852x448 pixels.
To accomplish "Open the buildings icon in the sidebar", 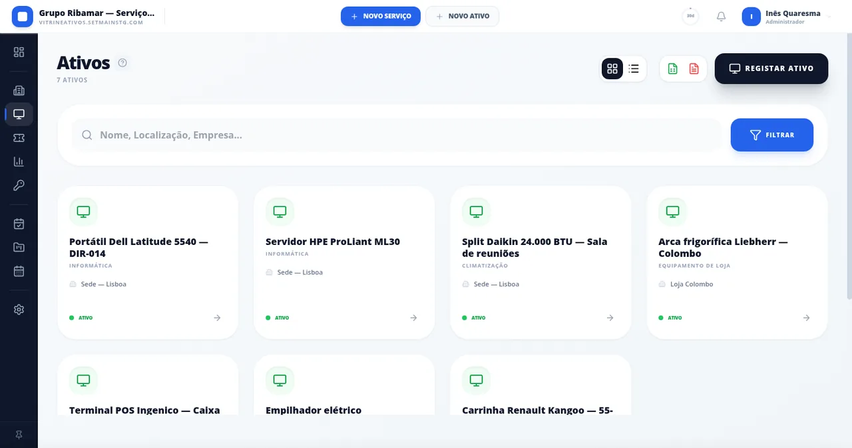I will [x=19, y=91].
